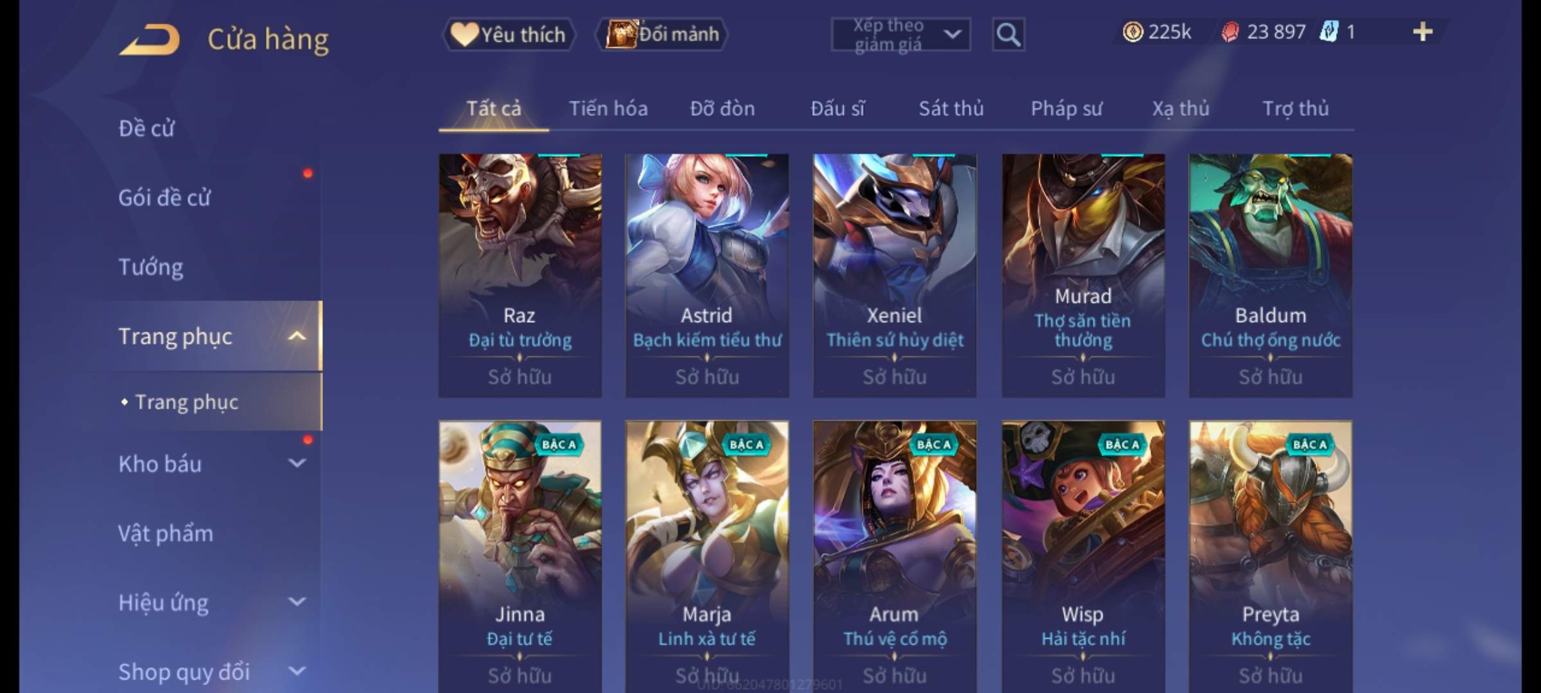
Task: Tap the back arrow icon
Action: click(150, 40)
